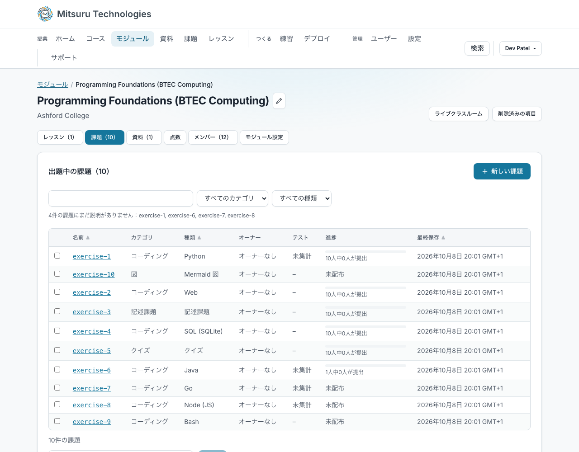Sort by 名前 column arrow

pyautogui.click(x=88, y=238)
